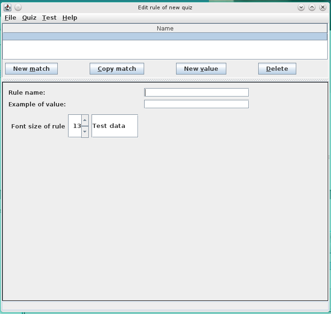Click the Copy match button

click(x=117, y=69)
